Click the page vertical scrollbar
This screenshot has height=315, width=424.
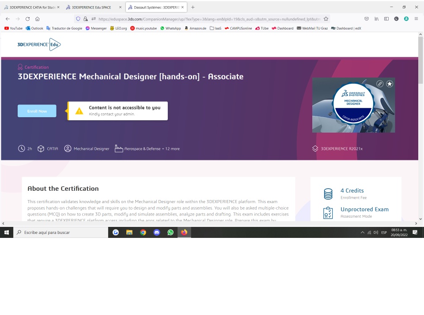420,60
